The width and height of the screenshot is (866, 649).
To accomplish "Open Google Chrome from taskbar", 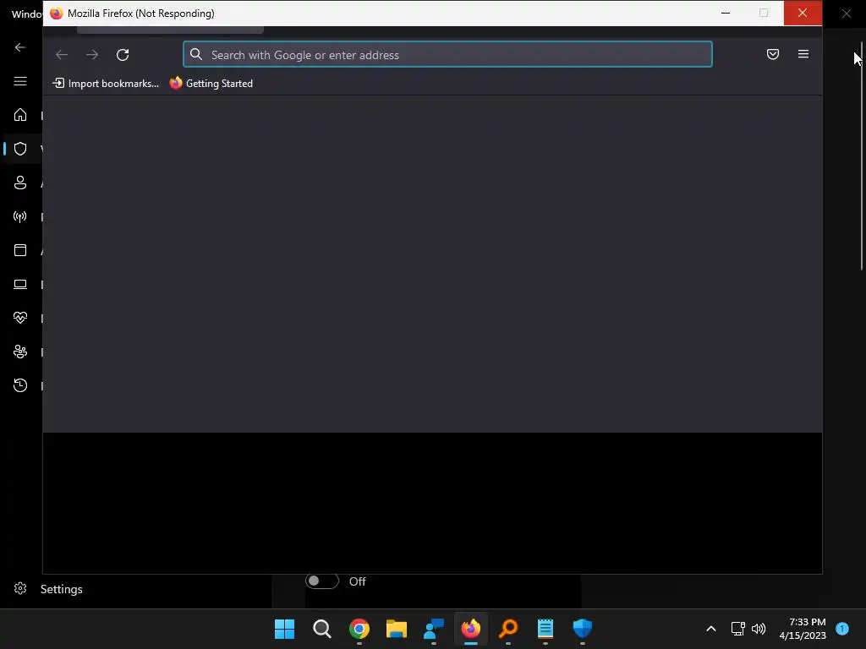I will pos(359,629).
